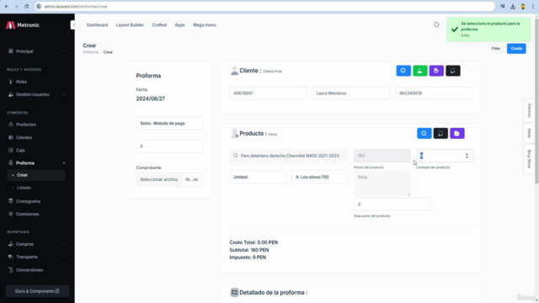Click the green add-client user button

[419, 71]
